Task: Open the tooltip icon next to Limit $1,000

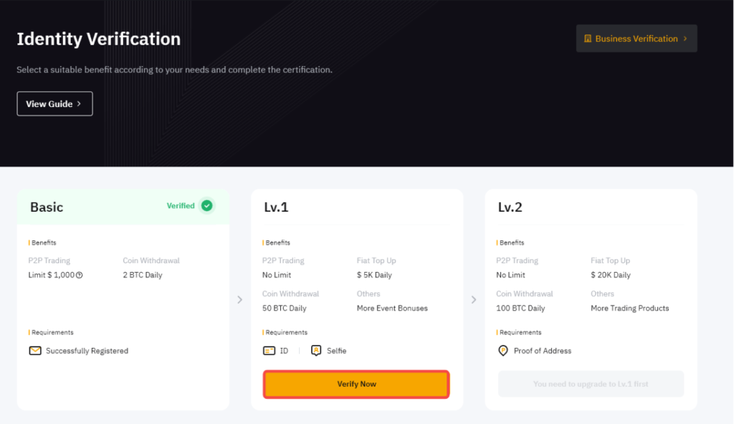Action: pos(79,275)
